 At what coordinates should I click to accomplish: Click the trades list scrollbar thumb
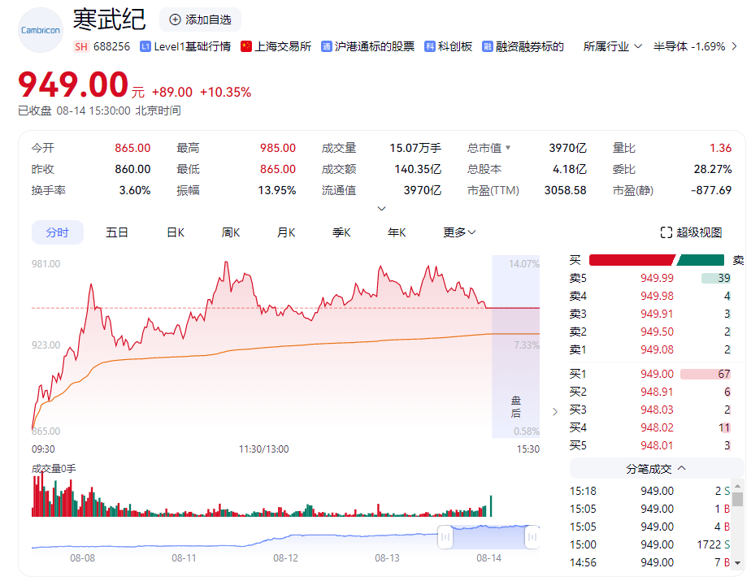tap(738, 499)
